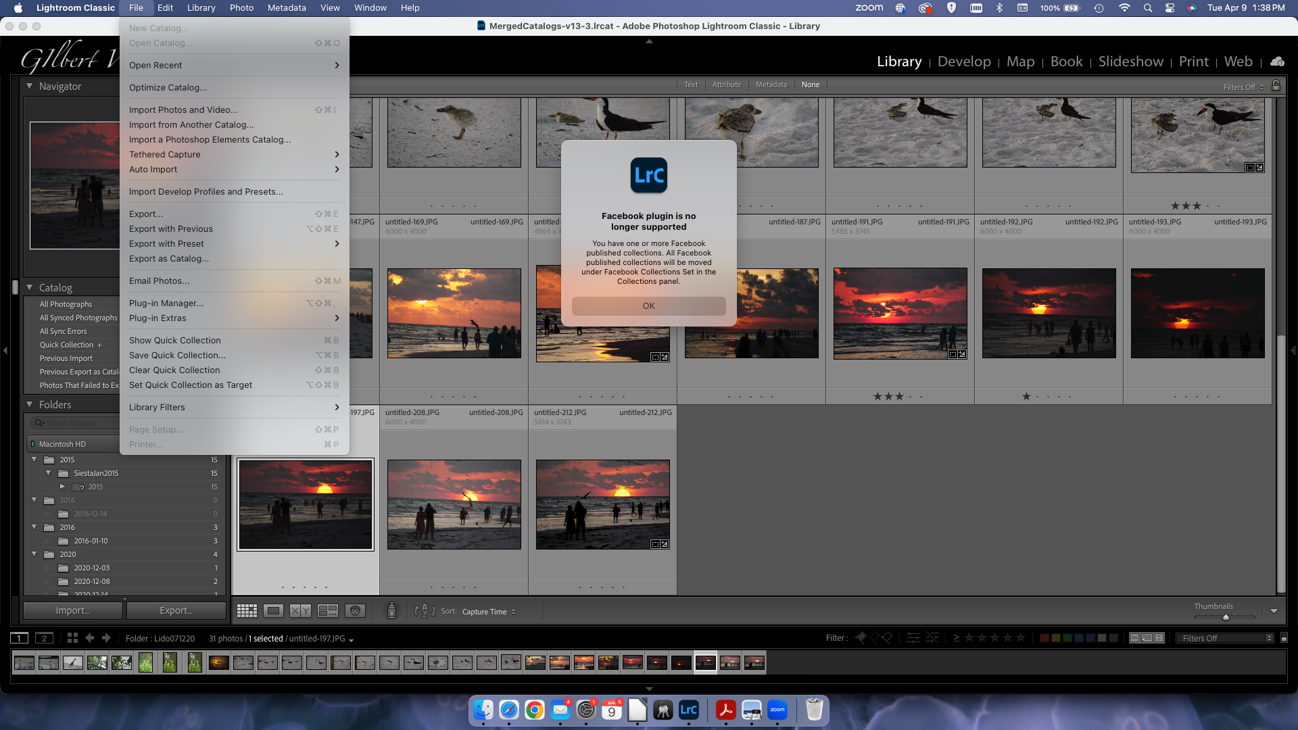Toggle the filter lock icon
The height and width of the screenshot is (730, 1298).
pyautogui.click(x=1276, y=85)
